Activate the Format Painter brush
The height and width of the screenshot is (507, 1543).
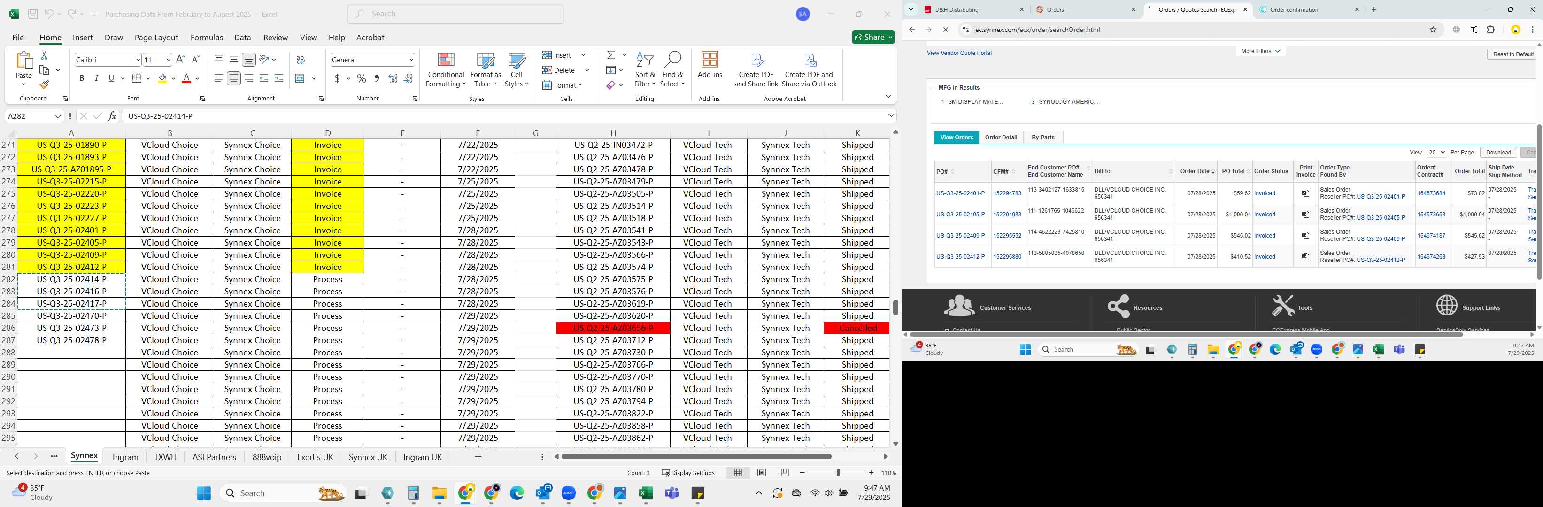(x=44, y=85)
